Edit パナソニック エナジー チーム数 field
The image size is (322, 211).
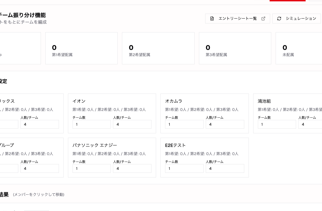[x=92, y=168]
